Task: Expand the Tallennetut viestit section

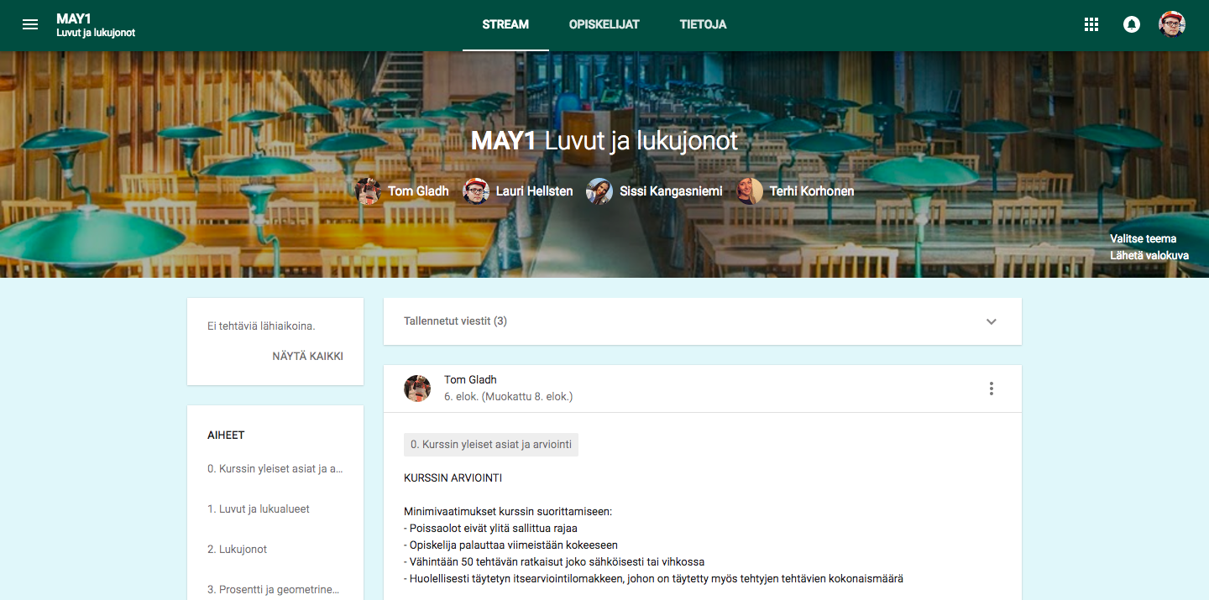Action: pos(992,321)
